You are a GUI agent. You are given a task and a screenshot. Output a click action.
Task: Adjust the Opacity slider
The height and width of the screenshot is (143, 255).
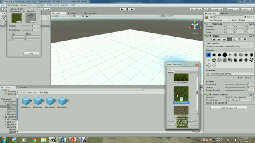[235, 87]
